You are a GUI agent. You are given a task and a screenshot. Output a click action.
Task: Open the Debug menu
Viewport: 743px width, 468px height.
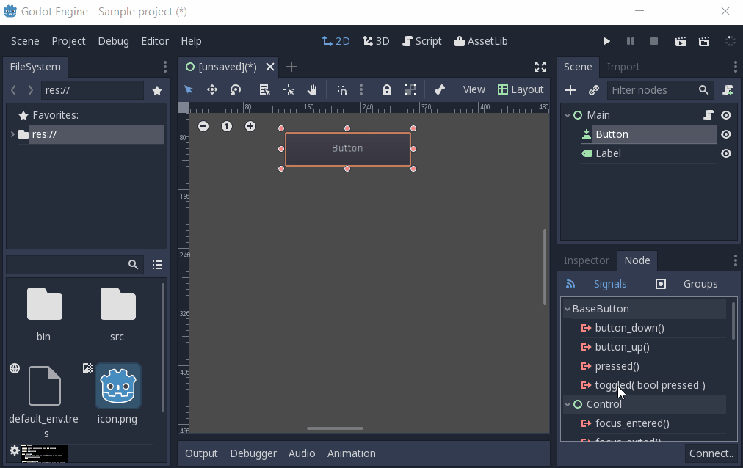tap(113, 41)
